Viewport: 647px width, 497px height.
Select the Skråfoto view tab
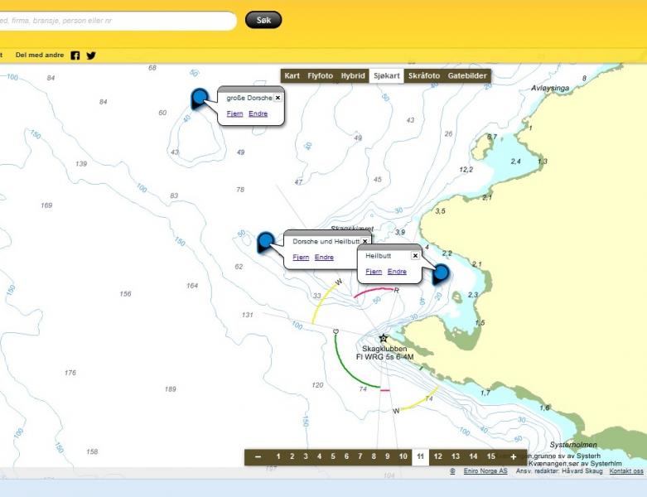[424, 75]
